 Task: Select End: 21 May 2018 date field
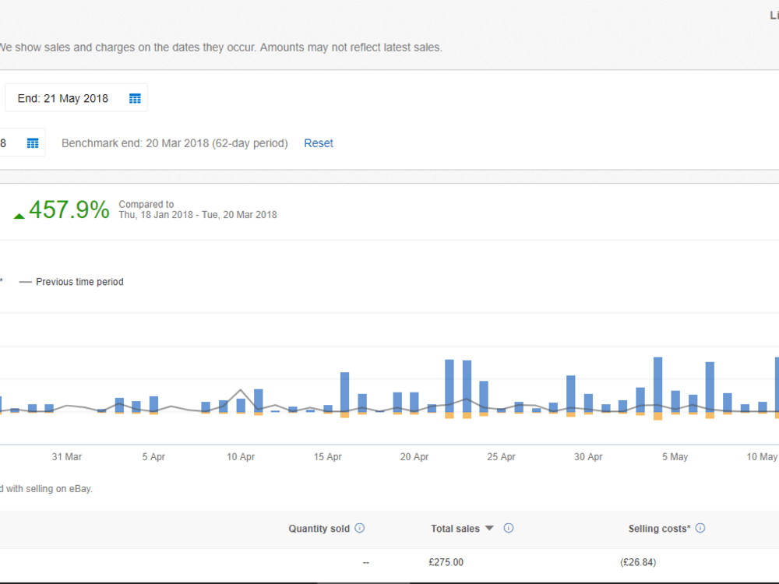[76, 98]
